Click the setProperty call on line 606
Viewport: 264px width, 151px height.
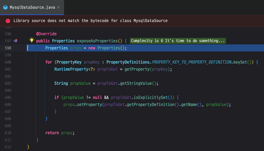(90, 105)
